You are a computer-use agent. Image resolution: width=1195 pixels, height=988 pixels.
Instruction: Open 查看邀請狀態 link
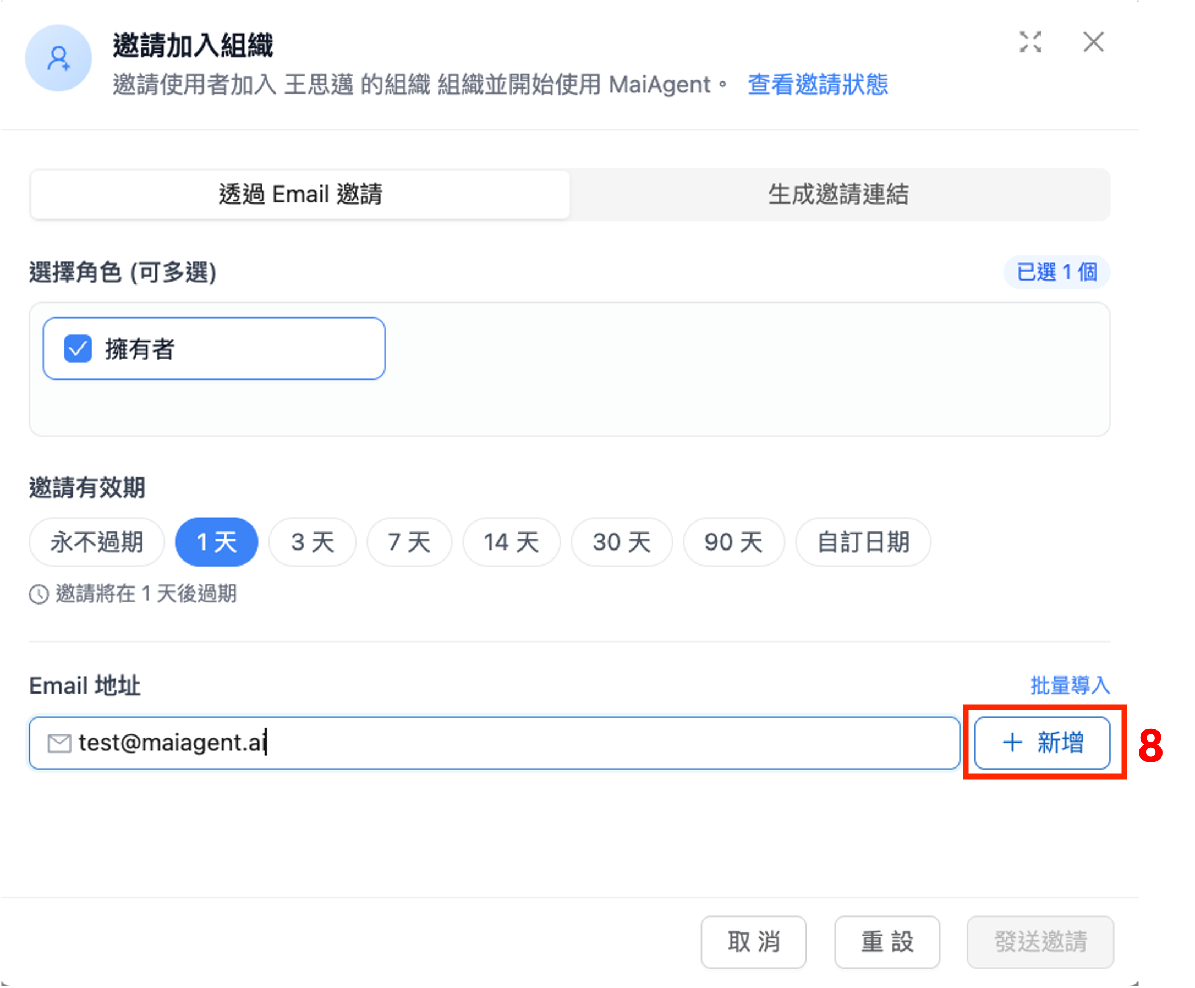[817, 85]
